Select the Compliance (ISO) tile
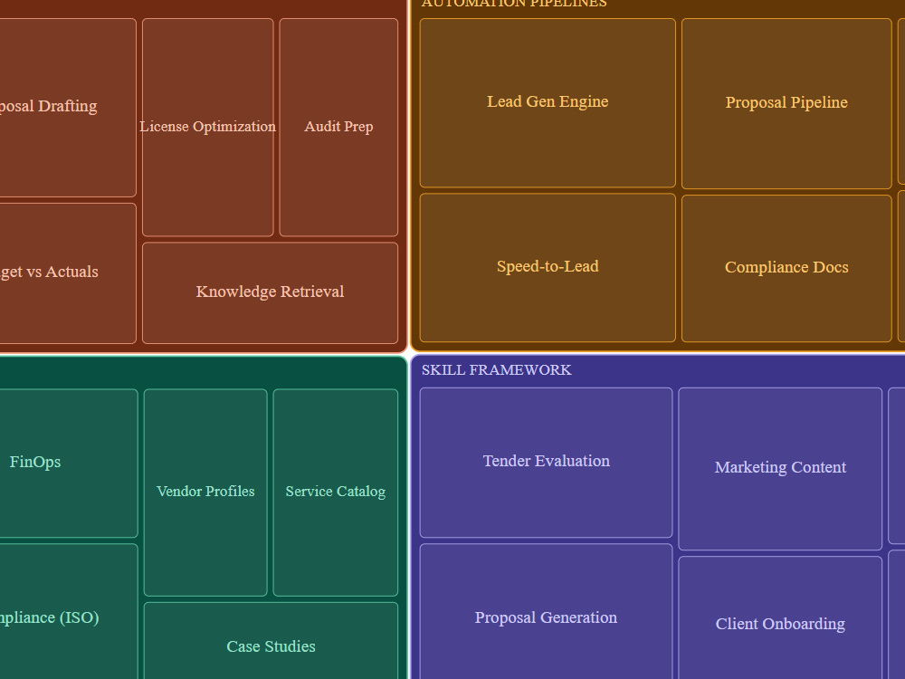Screen dimensions: 905x679 [x=68, y=612]
